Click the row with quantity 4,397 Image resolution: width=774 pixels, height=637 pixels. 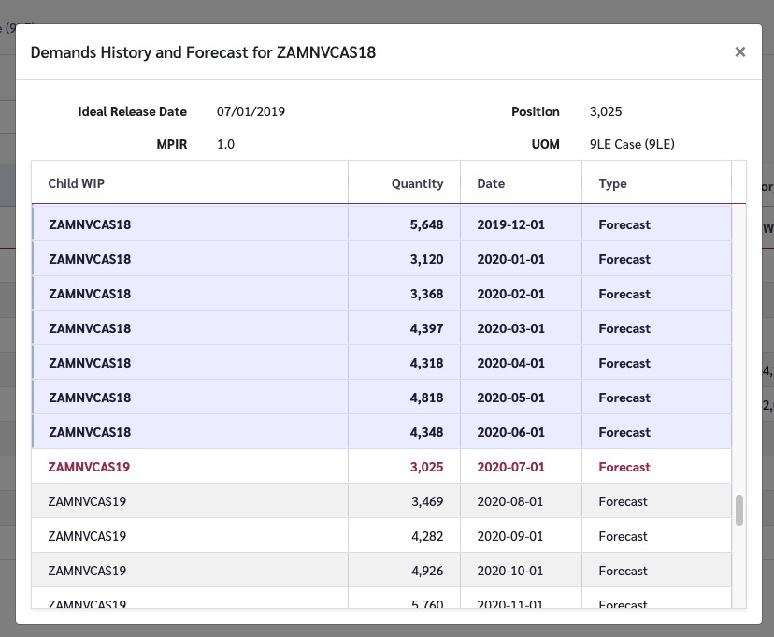(381, 328)
